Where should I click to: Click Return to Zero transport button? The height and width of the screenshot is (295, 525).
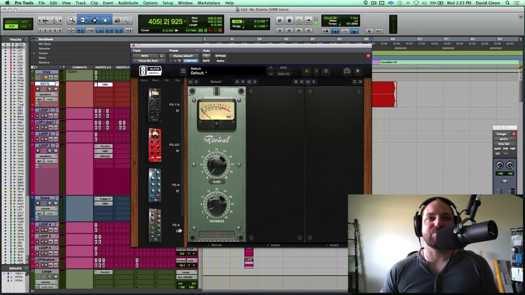[280, 30]
